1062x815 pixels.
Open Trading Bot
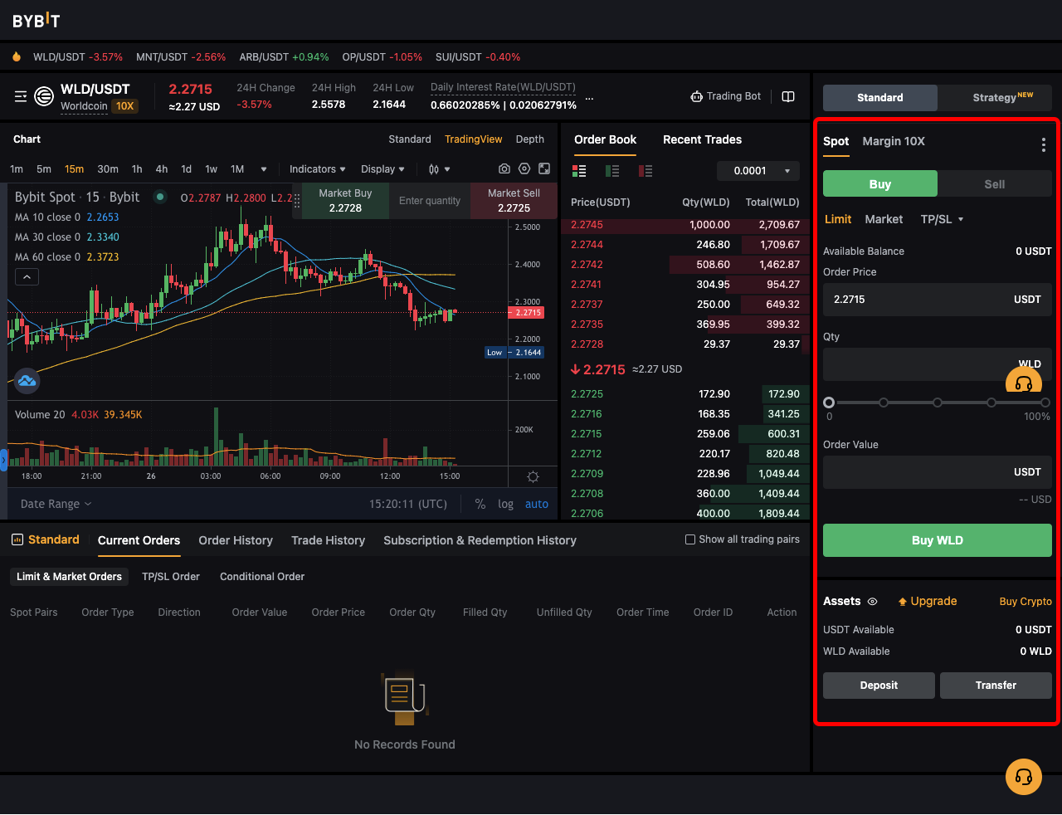(x=725, y=96)
